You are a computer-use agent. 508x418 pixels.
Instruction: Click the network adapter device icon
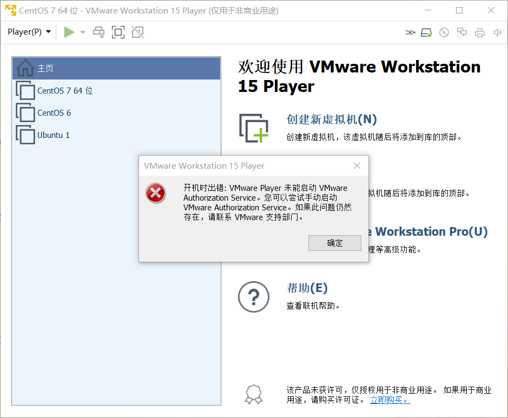click(461, 32)
